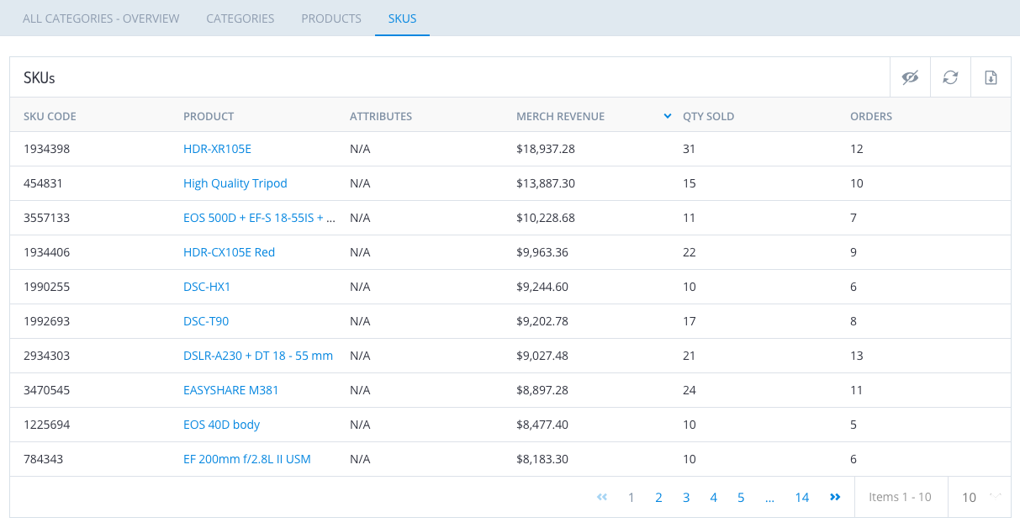This screenshot has width=1020, height=528.
Task: Click revenue value $8,477.40
Action: [542, 425]
